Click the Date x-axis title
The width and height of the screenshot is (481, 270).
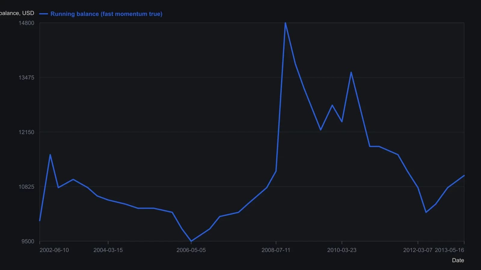click(x=458, y=260)
